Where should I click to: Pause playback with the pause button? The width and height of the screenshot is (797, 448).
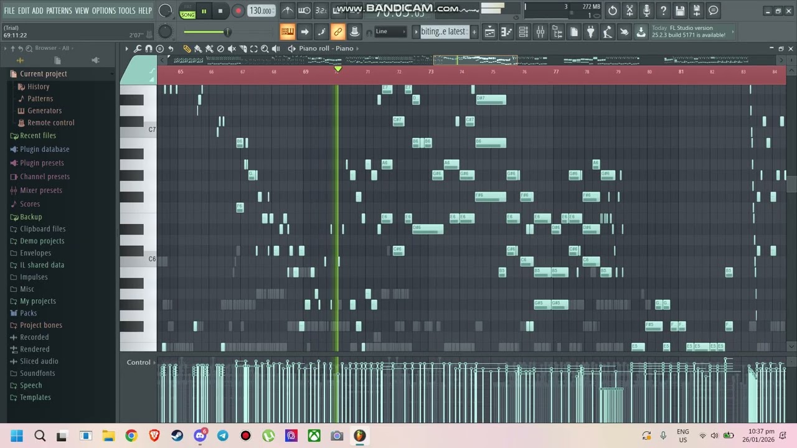point(204,11)
